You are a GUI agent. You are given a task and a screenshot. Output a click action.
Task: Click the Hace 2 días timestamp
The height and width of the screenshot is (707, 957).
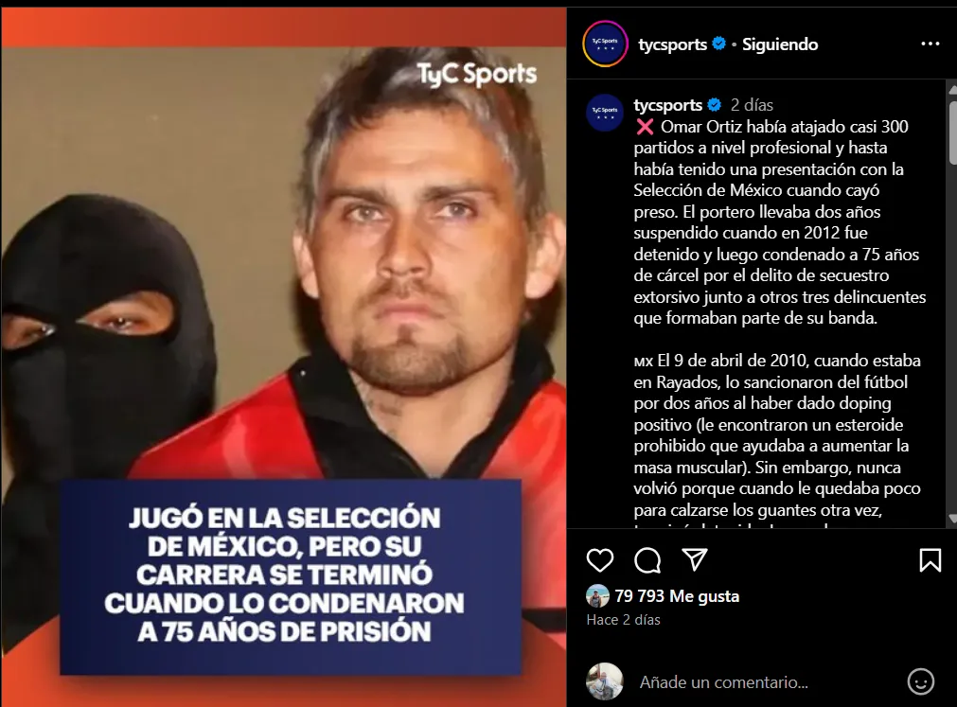[x=623, y=620]
